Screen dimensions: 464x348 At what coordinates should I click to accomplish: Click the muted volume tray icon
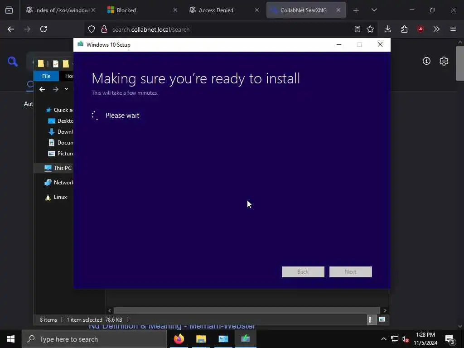pos(405,339)
